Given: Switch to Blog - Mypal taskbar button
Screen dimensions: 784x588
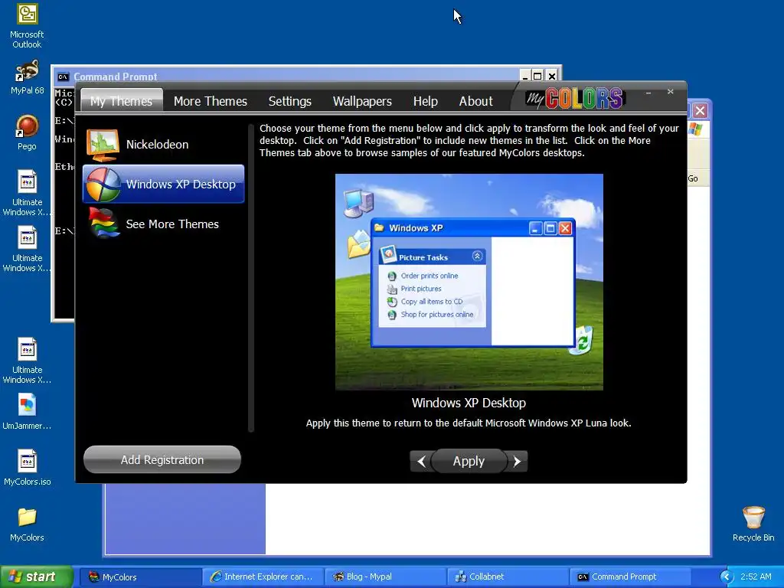Looking at the screenshot, I should coord(385,577).
